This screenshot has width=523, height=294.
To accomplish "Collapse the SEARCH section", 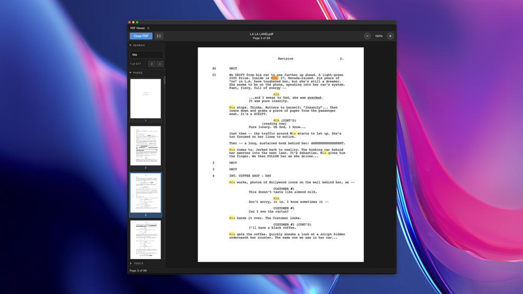I will 131,45.
